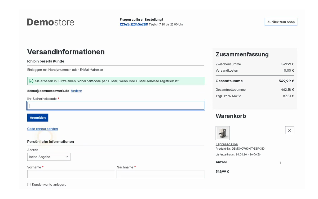Click the Produkt-Nr. DEMO-CWK-KIT-ESP-310 text

point(240,149)
